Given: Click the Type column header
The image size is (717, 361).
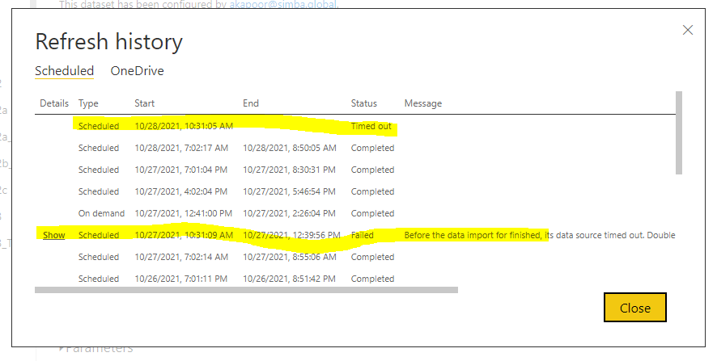Looking at the screenshot, I should [x=88, y=103].
